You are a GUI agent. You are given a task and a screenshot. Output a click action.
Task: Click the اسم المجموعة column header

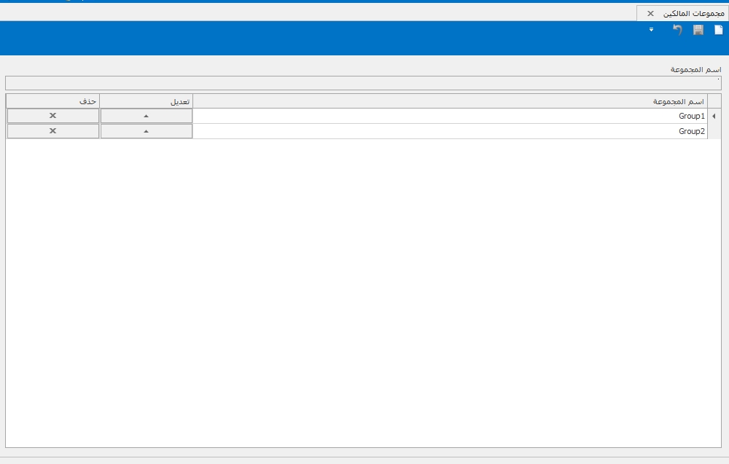(450, 101)
